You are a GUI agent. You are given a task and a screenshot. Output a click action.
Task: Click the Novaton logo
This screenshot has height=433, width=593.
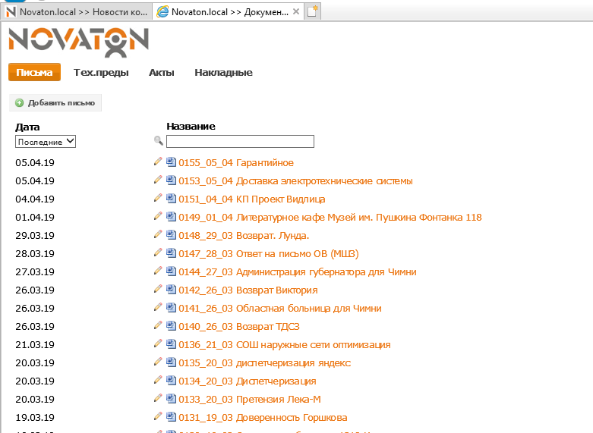[x=78, y=41]
